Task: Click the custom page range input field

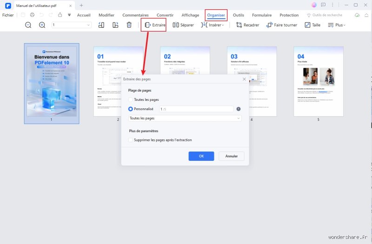Action: tap(196, 109)
